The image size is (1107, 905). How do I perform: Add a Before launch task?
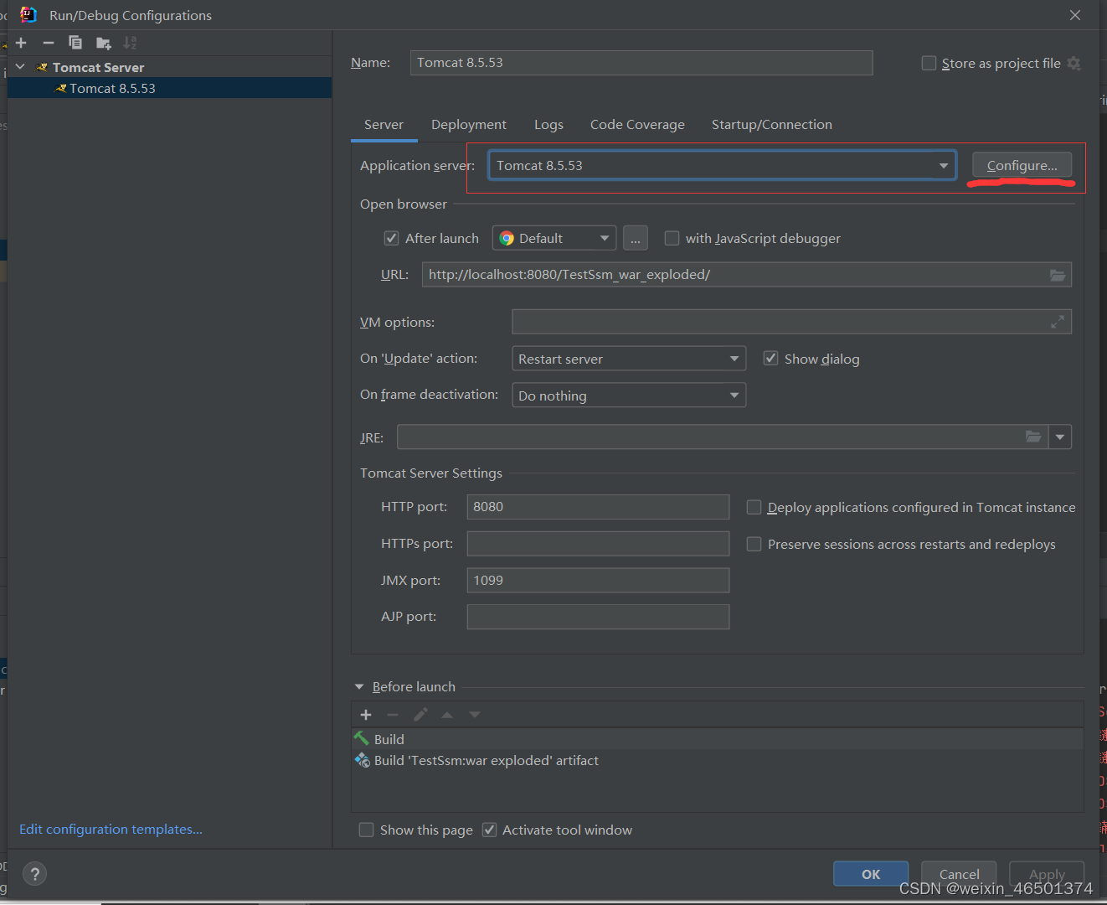pos(366,715)
